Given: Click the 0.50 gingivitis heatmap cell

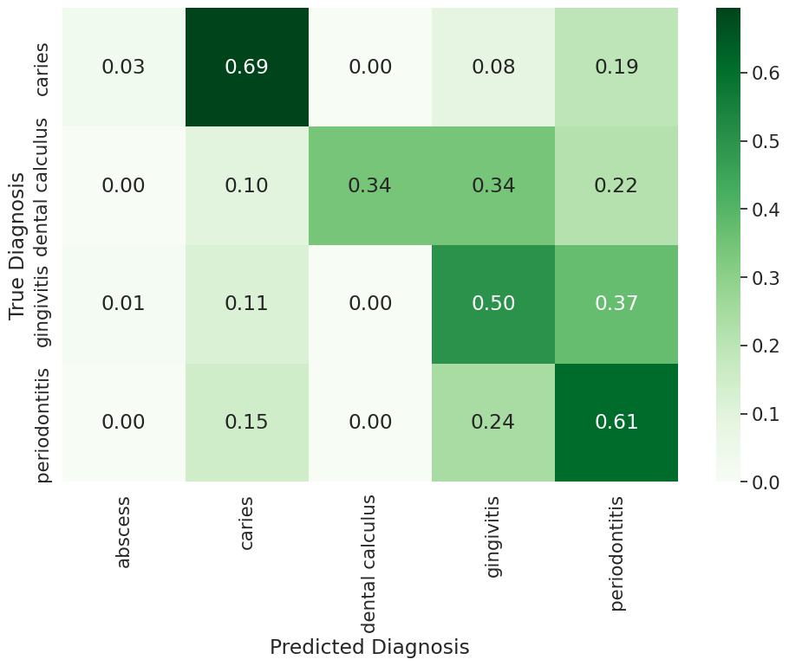Looking at the screenshot, I should (x=493, y=304).
